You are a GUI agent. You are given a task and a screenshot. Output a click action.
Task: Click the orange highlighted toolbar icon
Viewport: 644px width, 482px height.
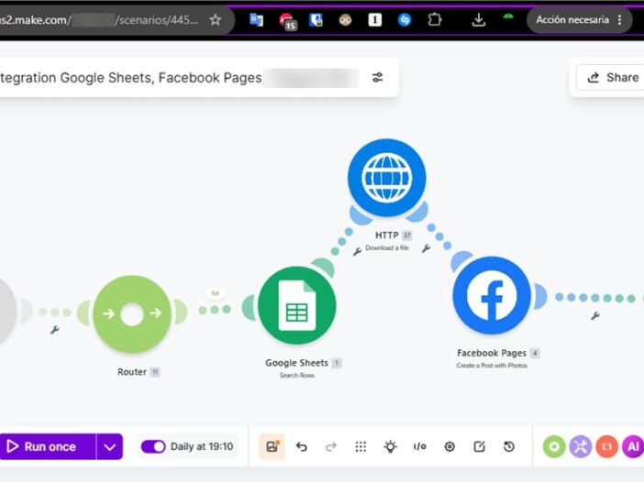272,446
